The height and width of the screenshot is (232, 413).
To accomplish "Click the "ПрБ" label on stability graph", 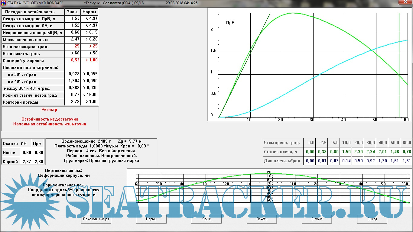I will [230, 23].
